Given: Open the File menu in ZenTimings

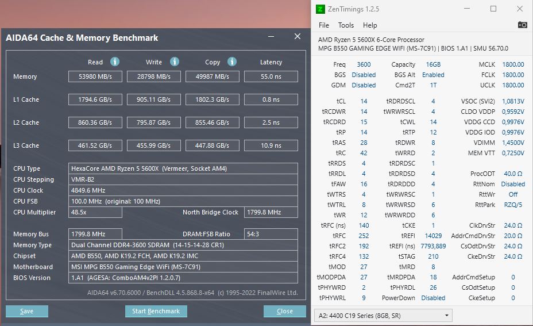Looking at the screenshot, I should click(323, 25).
